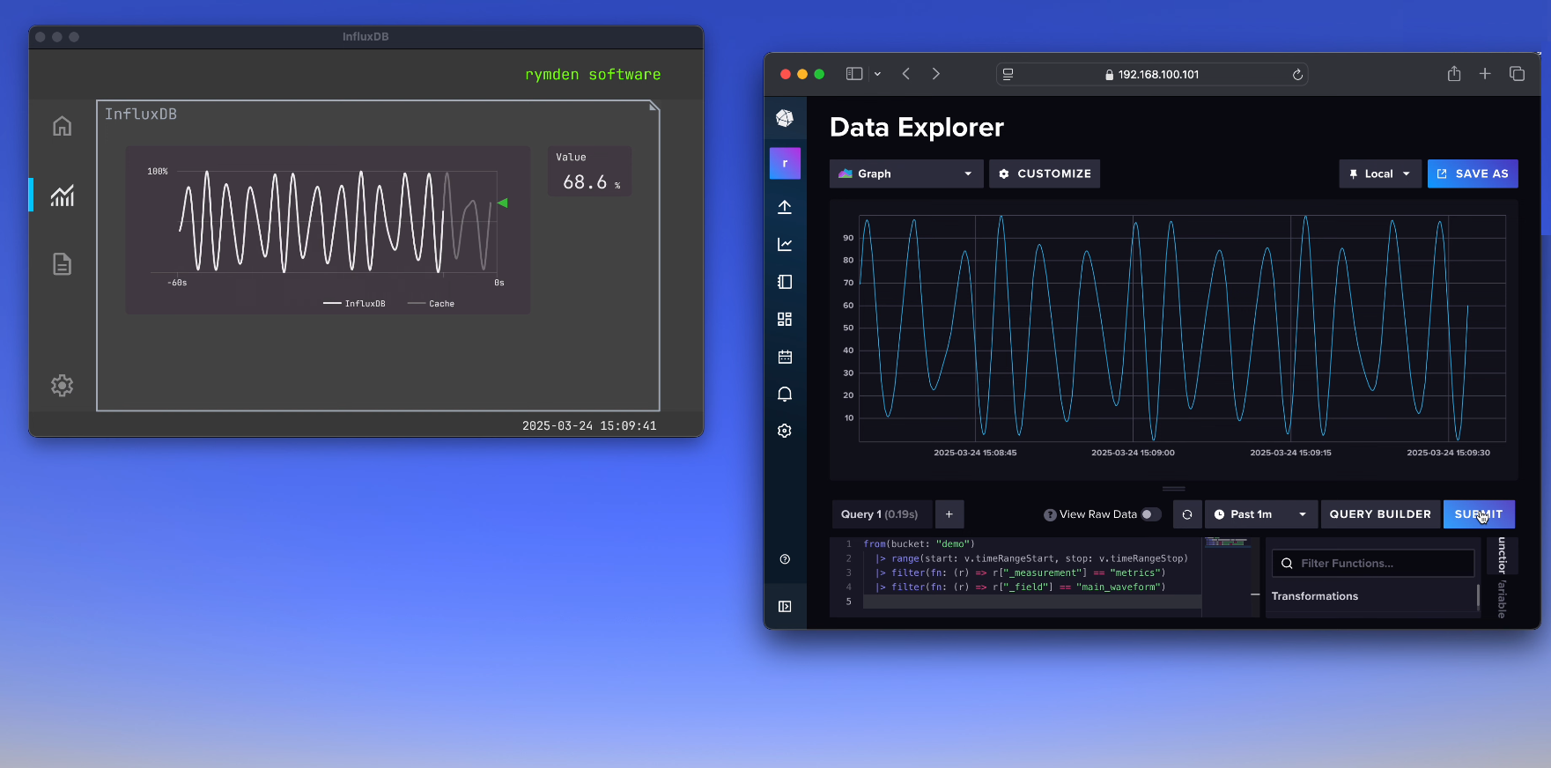Click the code minimap in Flux editor
The image size is (1551, 768).
coord(1228,543)
